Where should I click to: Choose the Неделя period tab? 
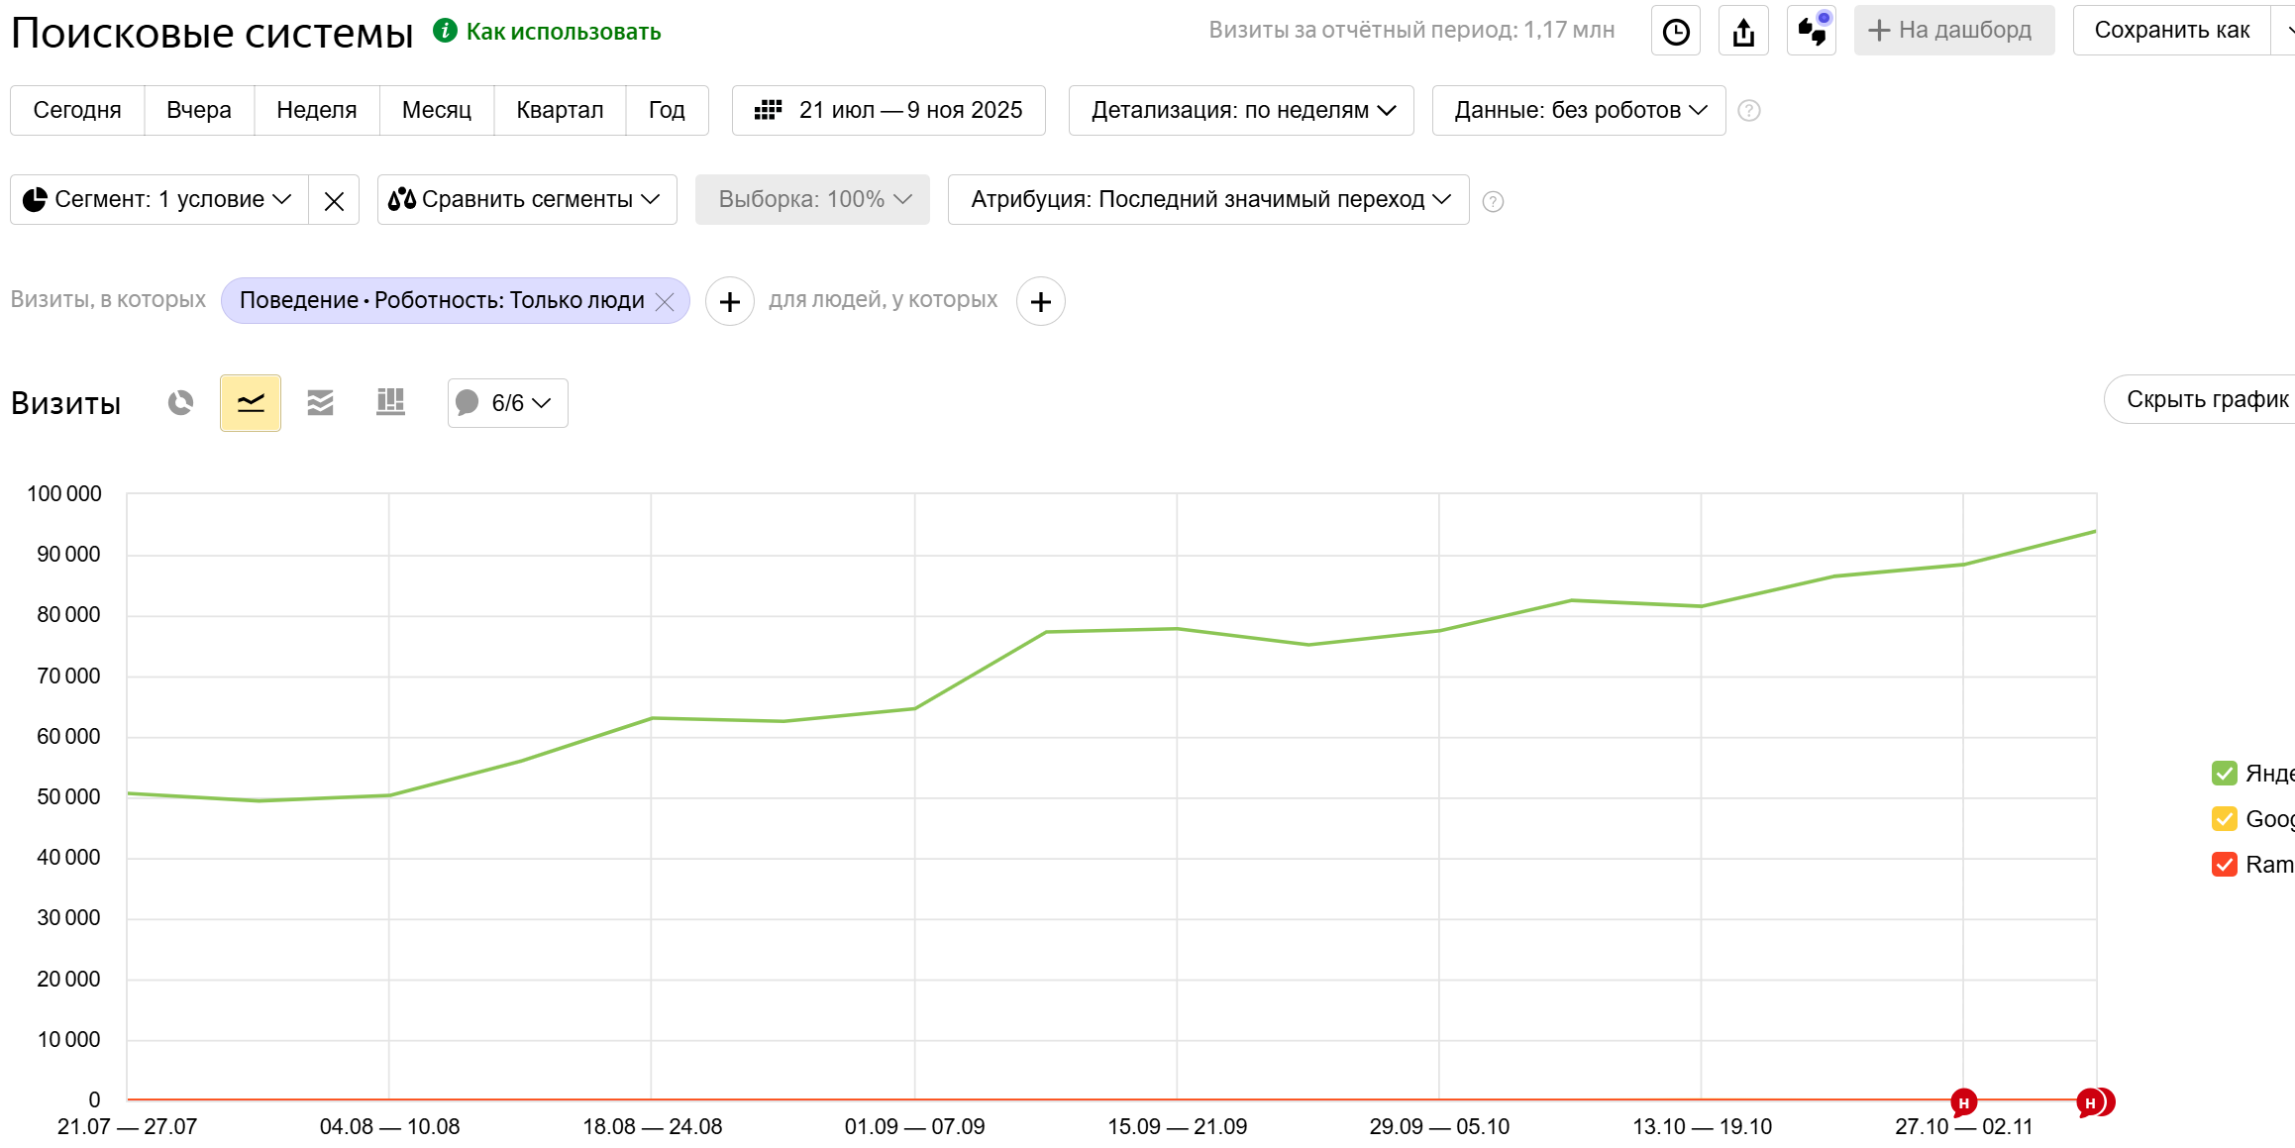(316, 110)
